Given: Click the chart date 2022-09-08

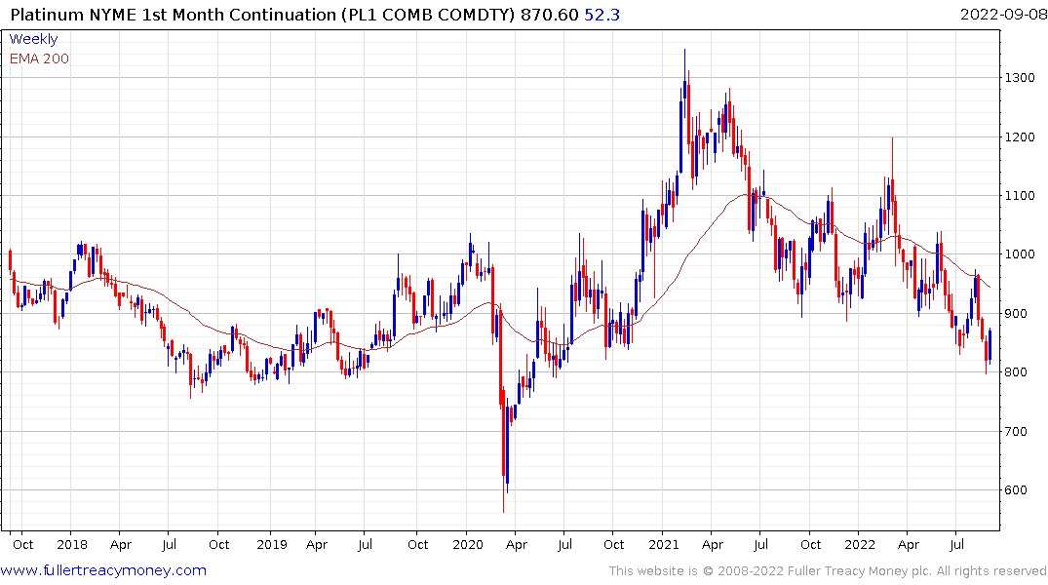Looking at the screenshot, I should point(1003,15).
